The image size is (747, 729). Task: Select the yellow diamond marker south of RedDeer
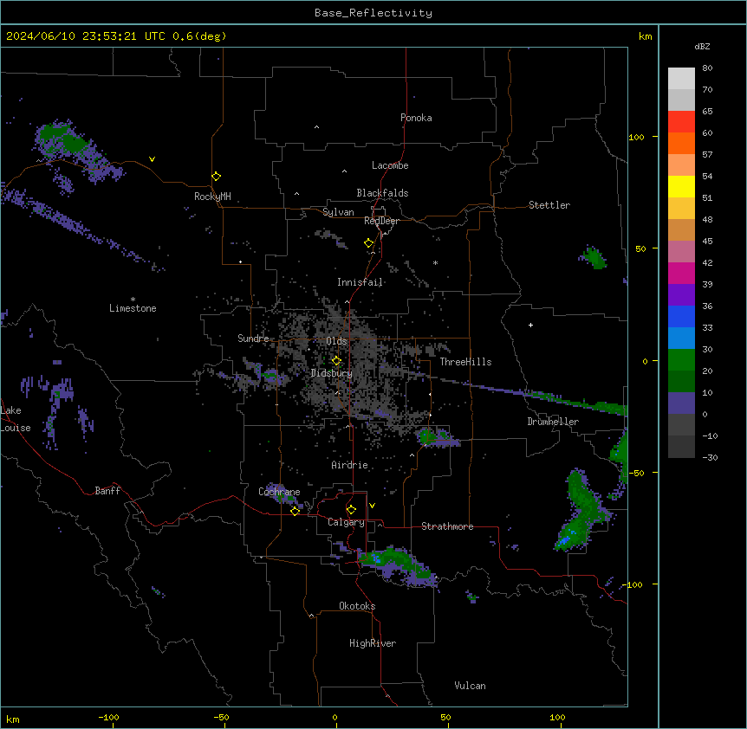click(368, 243)
